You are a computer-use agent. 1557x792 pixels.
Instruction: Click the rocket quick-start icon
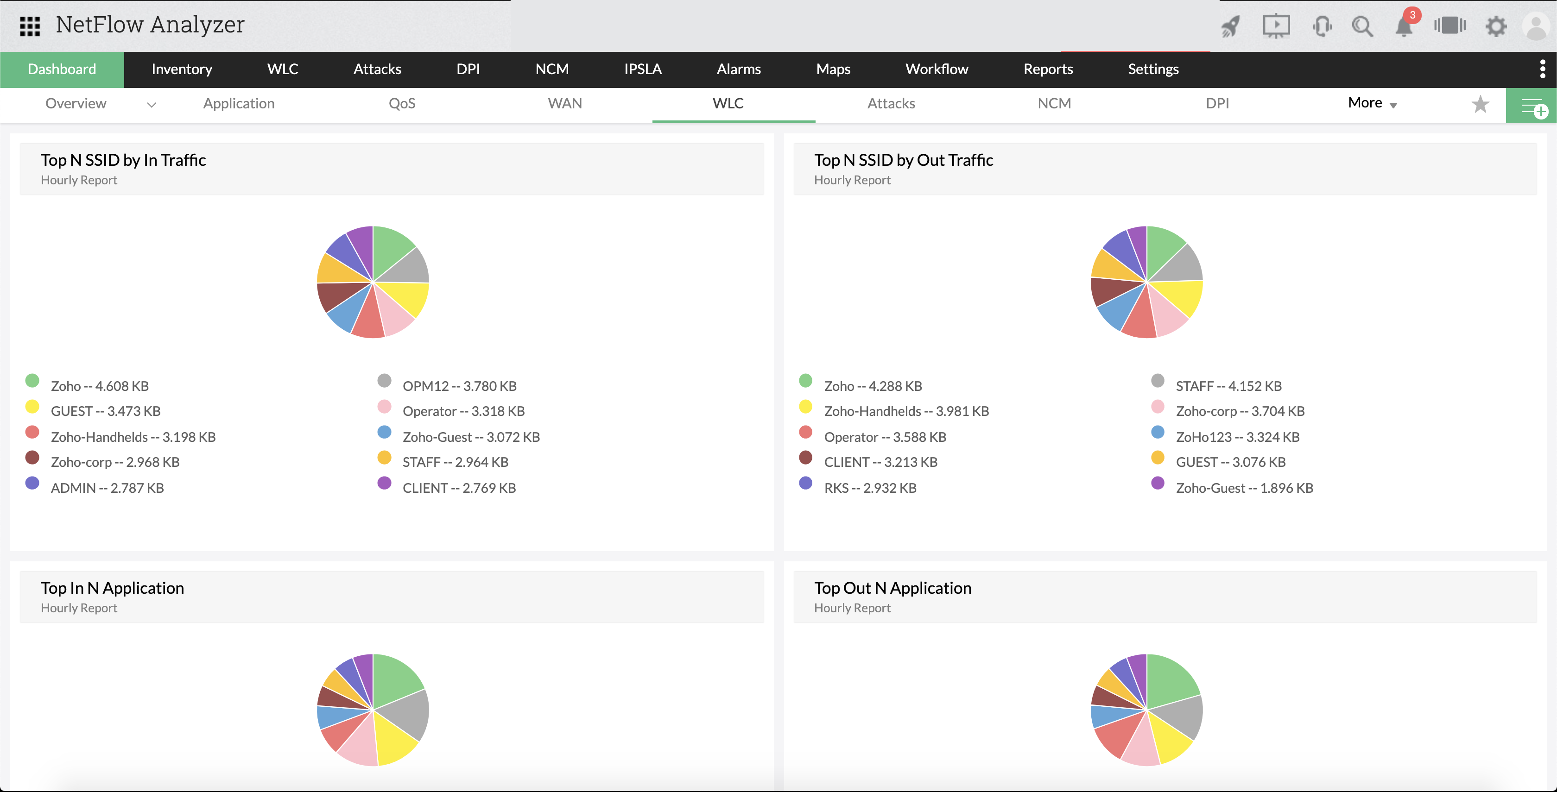1230,26
